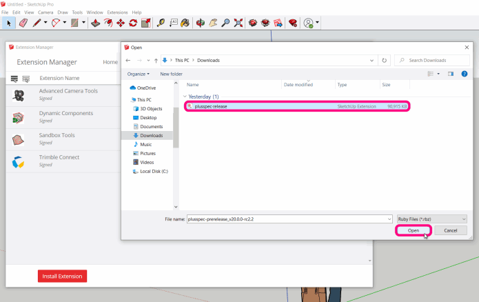
Task: Select the Zoom Extents tool
Action: 238,23
